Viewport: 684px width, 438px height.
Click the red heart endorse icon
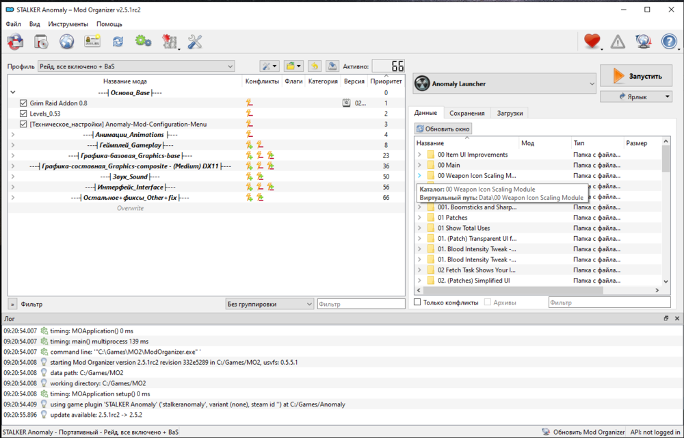click(x=592, y=42)
